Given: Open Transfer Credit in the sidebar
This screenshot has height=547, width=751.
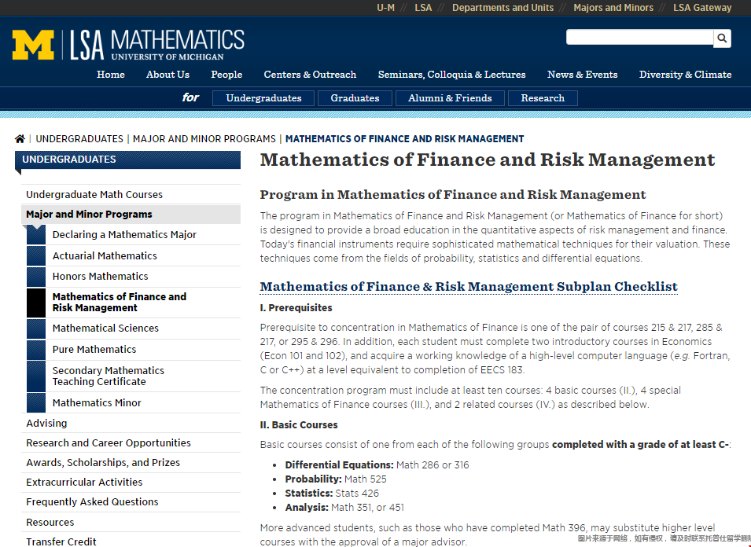Looking at the screenshot, I should (131, 541).
